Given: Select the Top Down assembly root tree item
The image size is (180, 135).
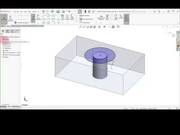Looking at the screenshot, I should click(x=10, y=37).
